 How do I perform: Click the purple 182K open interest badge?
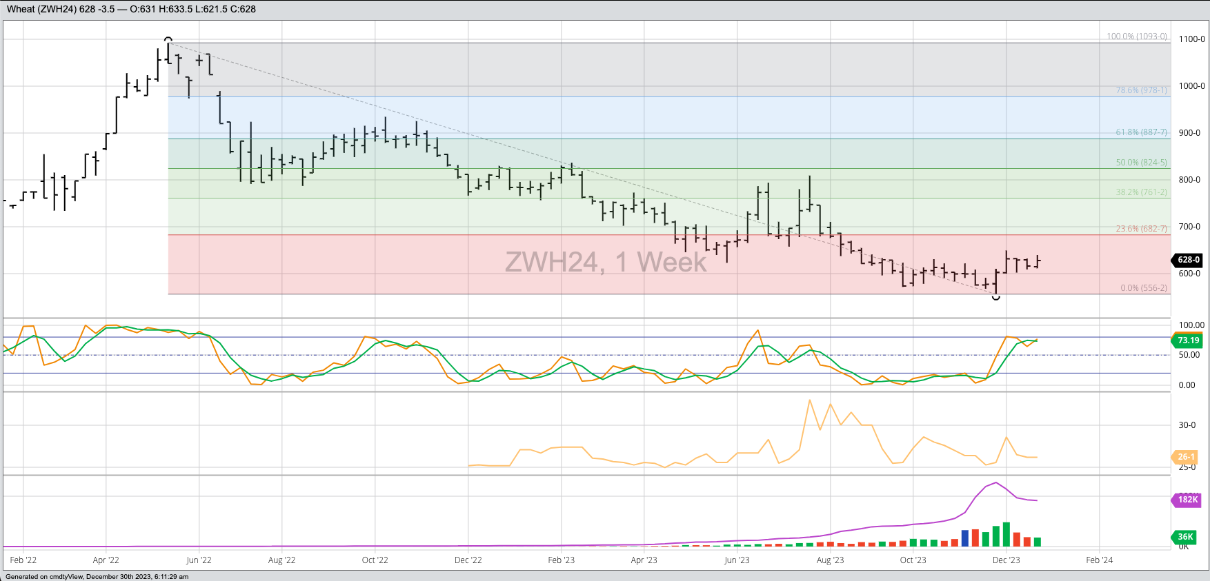[1187, 500]
